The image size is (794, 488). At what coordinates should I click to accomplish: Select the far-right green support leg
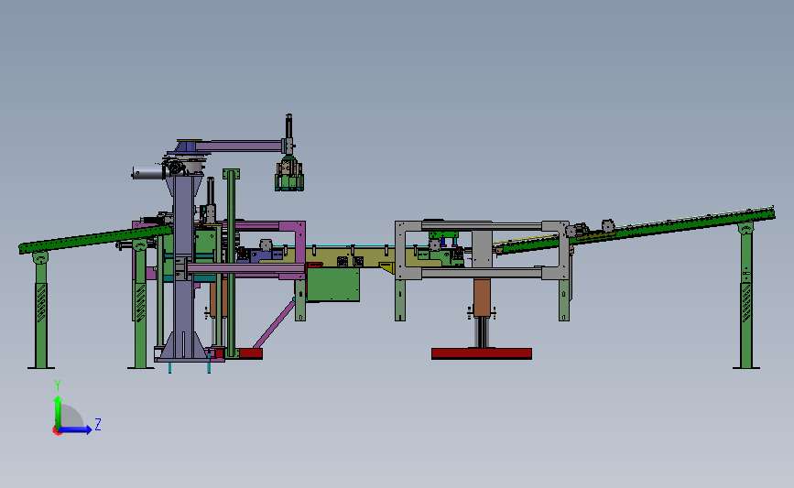(745, 296)
